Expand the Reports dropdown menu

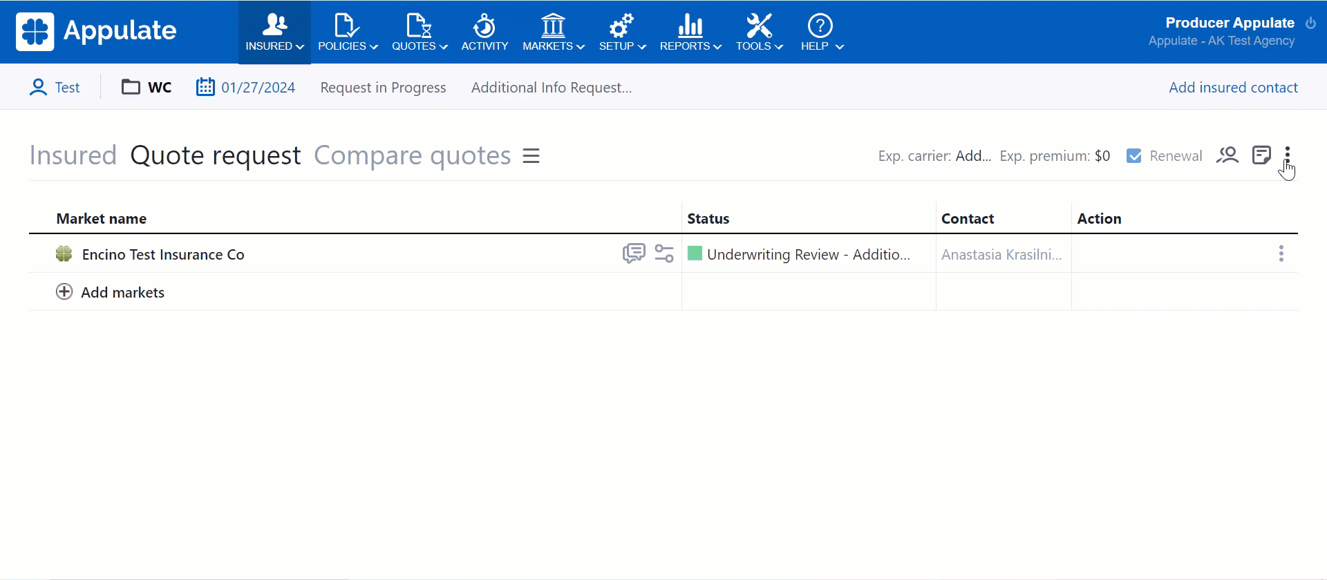coord(690,32)
